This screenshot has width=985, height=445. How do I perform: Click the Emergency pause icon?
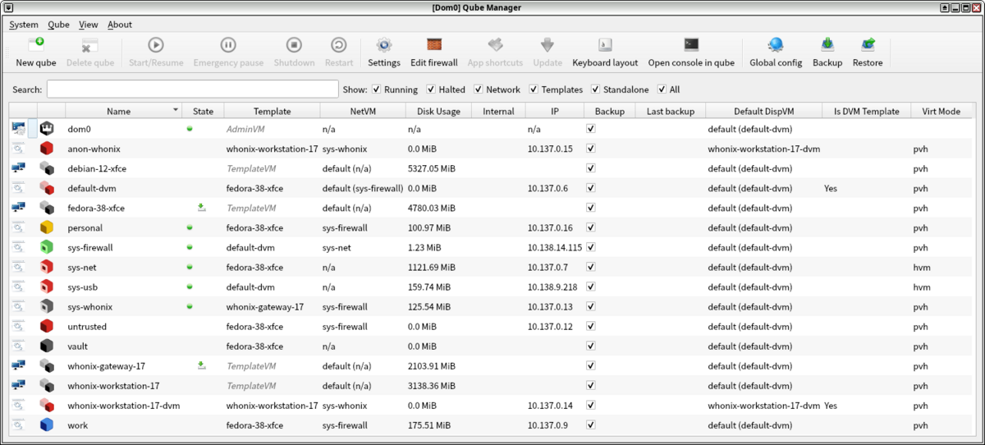point(228,45)
